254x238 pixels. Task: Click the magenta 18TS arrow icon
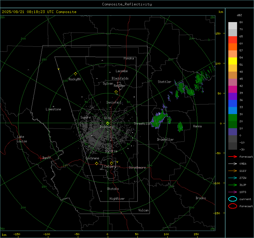233,192
